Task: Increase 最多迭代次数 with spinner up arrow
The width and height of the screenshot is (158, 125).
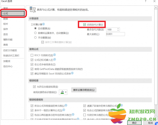Action: (x=118, y=28)
